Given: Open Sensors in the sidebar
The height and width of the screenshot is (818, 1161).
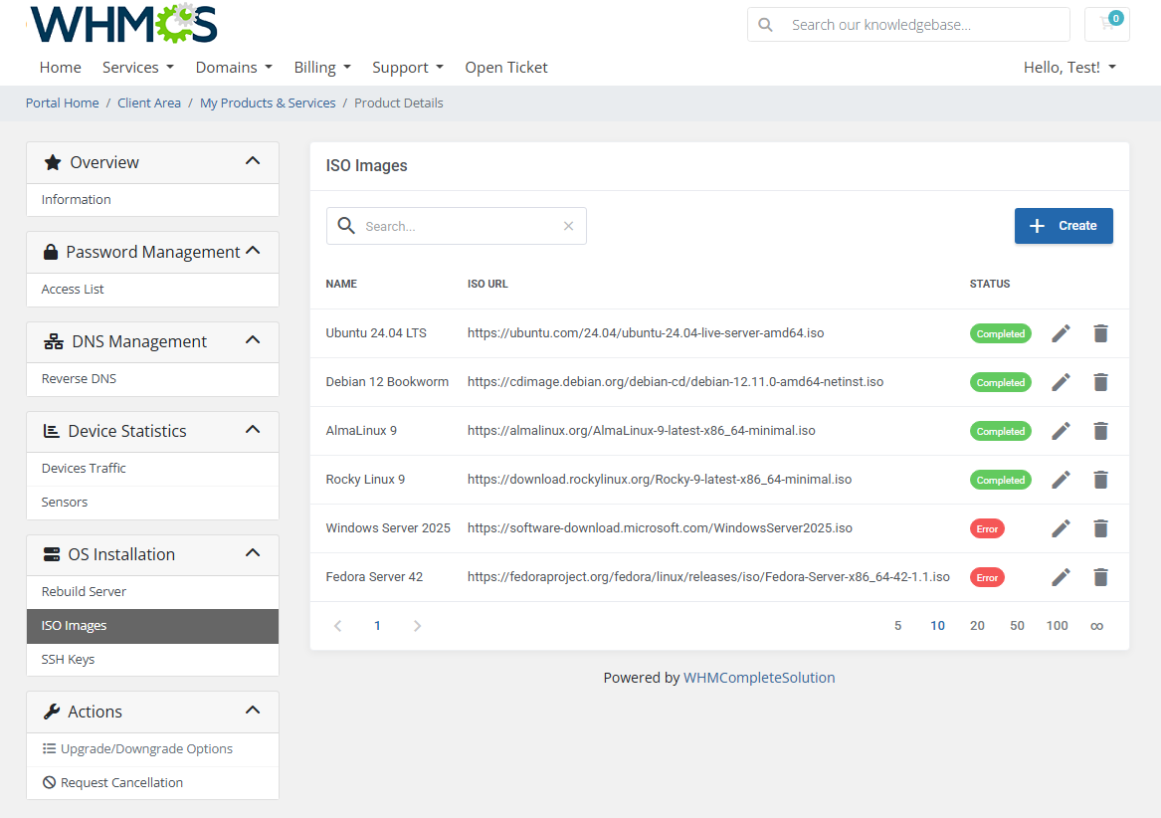Looking at the screenshot, I should tap(152, 503).
